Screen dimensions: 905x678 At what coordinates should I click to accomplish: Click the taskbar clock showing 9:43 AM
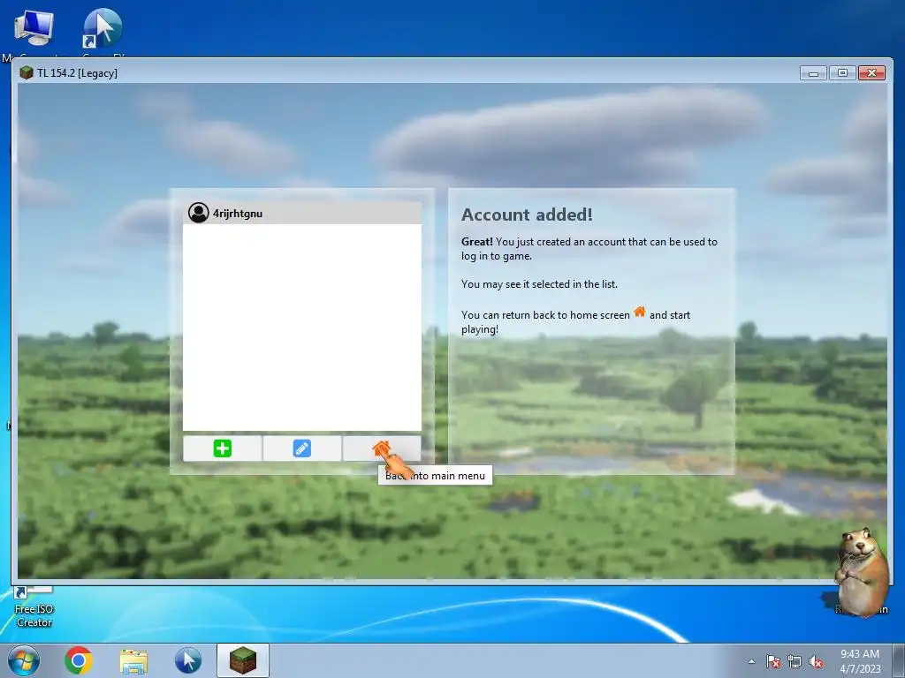[860, 660]
